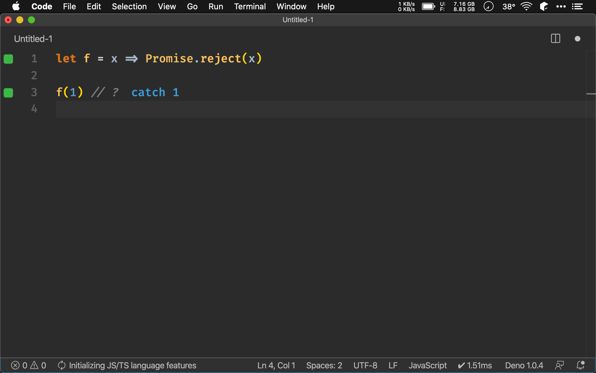Toggle the Deno 1.0.4 status item
Screen dimensions: 596x373
(x=524, y=365)
